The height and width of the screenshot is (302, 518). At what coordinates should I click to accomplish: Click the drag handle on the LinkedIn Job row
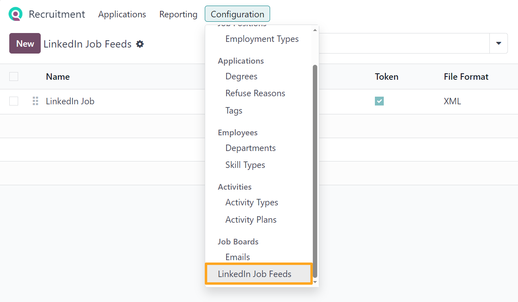click(x=35, y=101)
